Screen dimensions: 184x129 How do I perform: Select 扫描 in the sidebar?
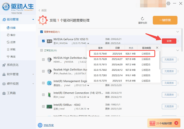pos(18,28)
